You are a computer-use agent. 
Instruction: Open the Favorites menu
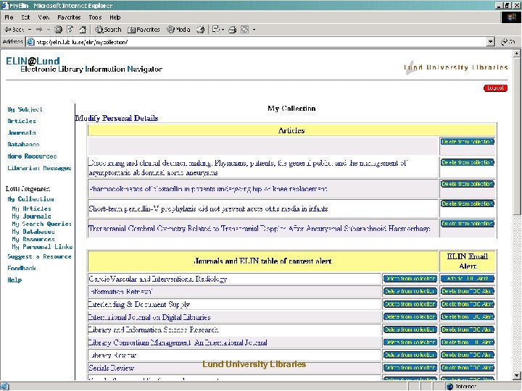(69, 17)
